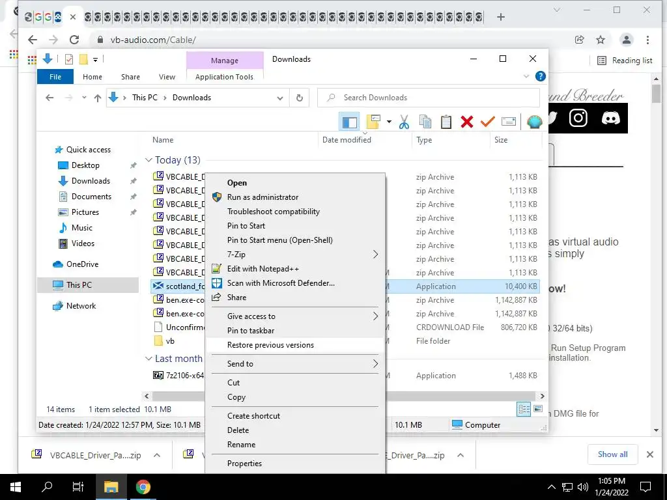Click Chrome icon in the taskbar
667x500 pixels.
[x=143, y=487]
